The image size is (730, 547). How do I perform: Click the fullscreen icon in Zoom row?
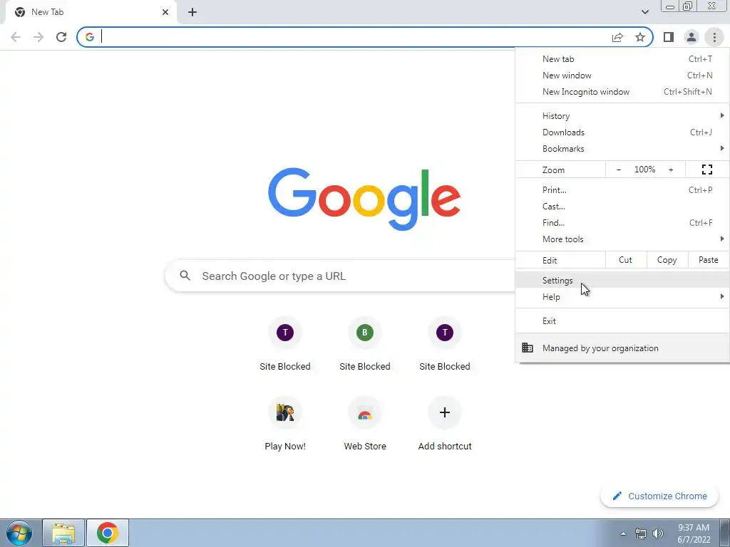coord(706,170)
